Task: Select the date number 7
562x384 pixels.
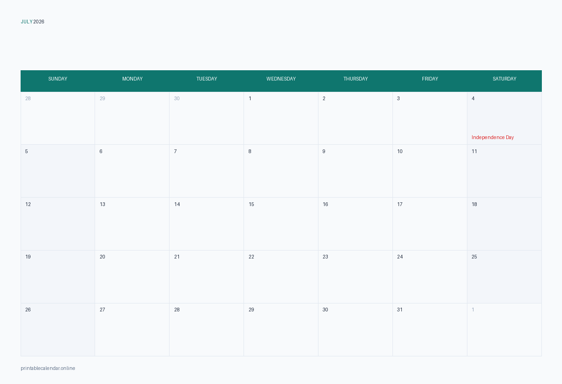Action: click(x=175, y=151)
